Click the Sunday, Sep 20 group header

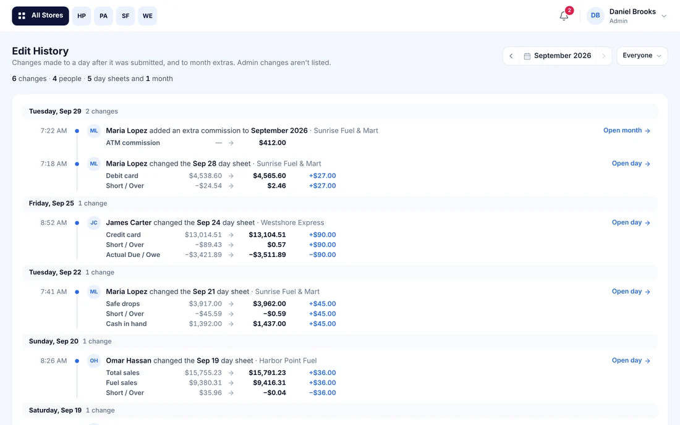(340, 341)
